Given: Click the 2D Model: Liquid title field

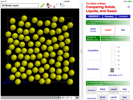Looking at the screenshot, I should [20, 6].
